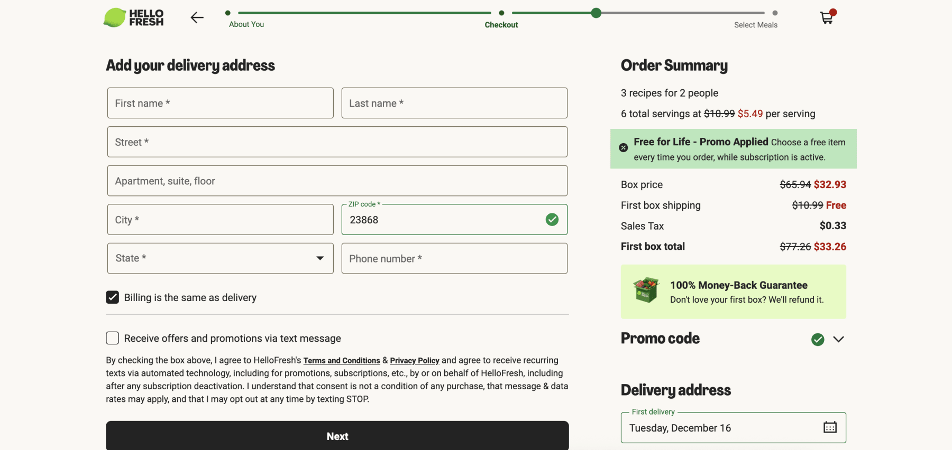The height and width of the screenshot is (450, 952).
Task: Open the Privacy Policy link
Action: coord(414,361)
